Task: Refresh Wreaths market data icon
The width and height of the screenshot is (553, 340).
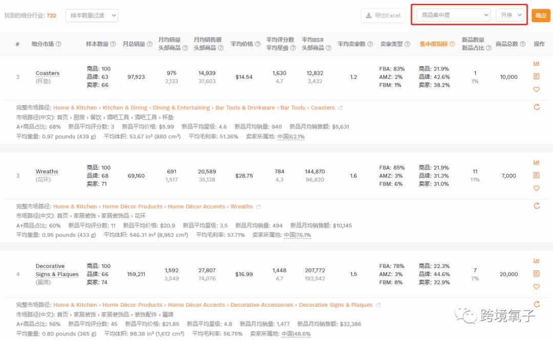Action: 537,206
